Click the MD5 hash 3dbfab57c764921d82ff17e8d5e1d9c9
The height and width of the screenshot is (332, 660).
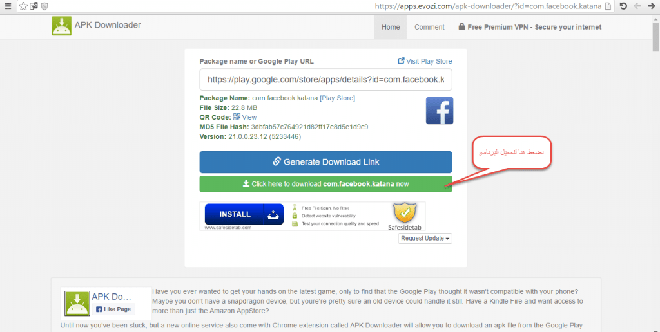click(309, 127)
